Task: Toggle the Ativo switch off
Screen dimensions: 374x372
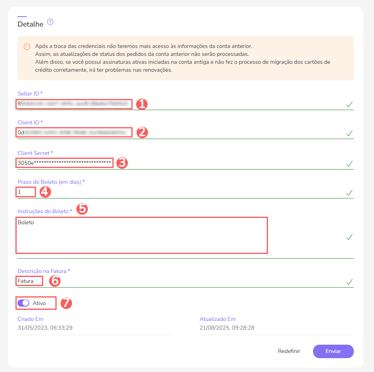Action: [x=24, y=303]
